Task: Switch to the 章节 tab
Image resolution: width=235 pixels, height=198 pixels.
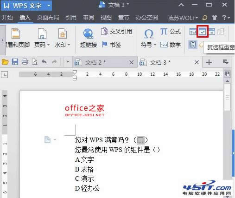Action: tap(124, 18)
